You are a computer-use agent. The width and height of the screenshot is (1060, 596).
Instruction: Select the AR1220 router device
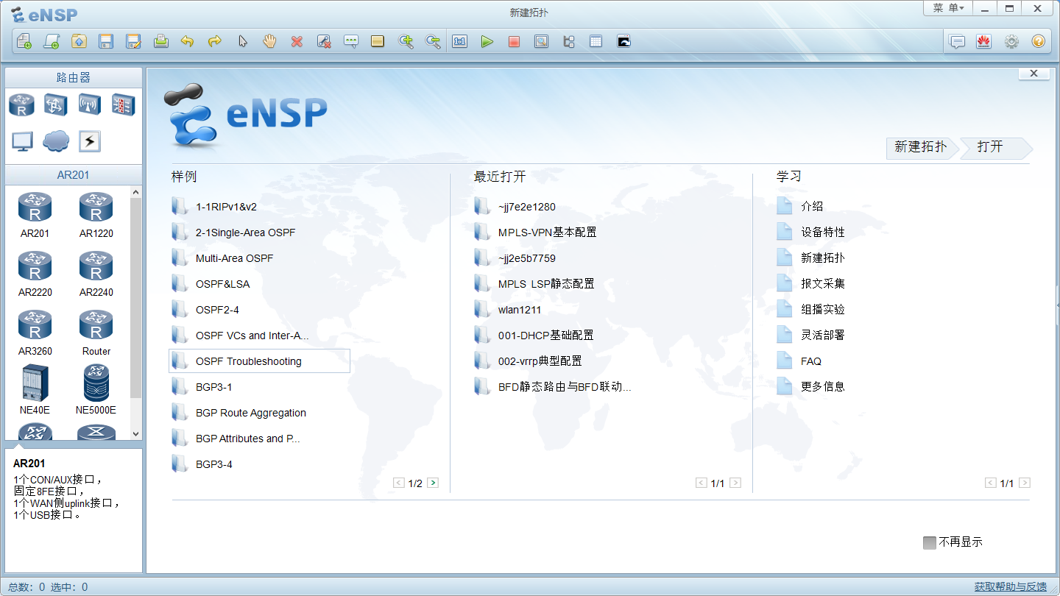[96, 214]
